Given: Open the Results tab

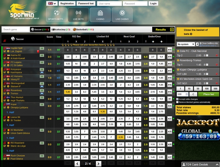Looking at the screenshot, I should (x=163, y=30).
